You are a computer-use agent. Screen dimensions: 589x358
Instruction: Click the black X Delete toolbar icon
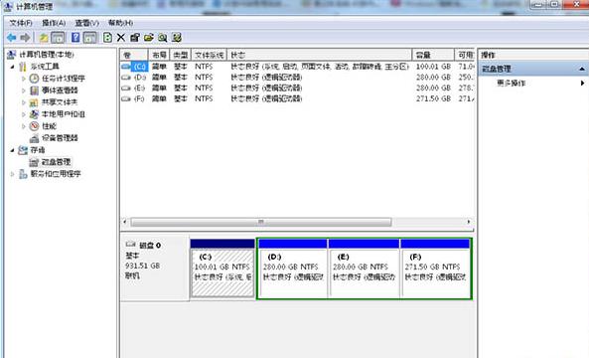(x=121, y=38)
